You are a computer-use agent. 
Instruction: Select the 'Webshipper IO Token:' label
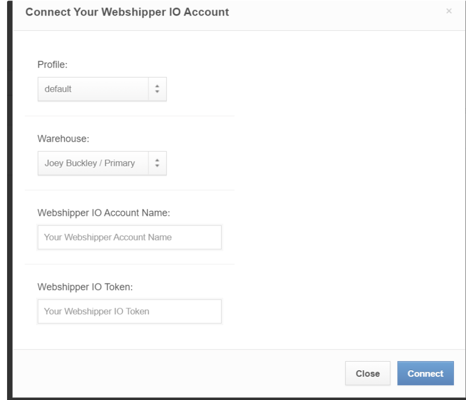(x=85, y=287)
